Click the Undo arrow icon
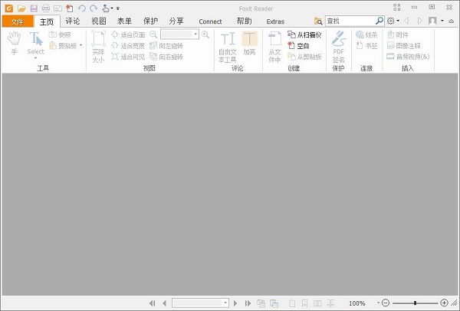This screenshot has width=460, height=311. (82, 8)
